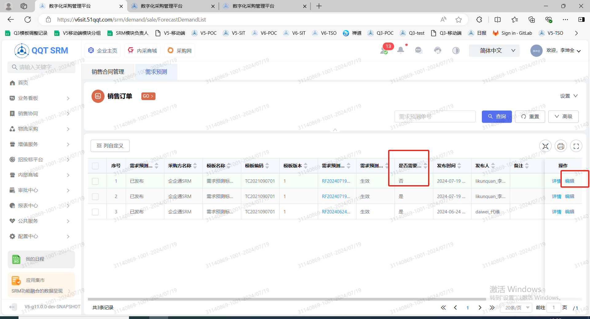Enter fullscreen view of the table
590x319 pixels.
pyautogui.click(x=576, y=146)
